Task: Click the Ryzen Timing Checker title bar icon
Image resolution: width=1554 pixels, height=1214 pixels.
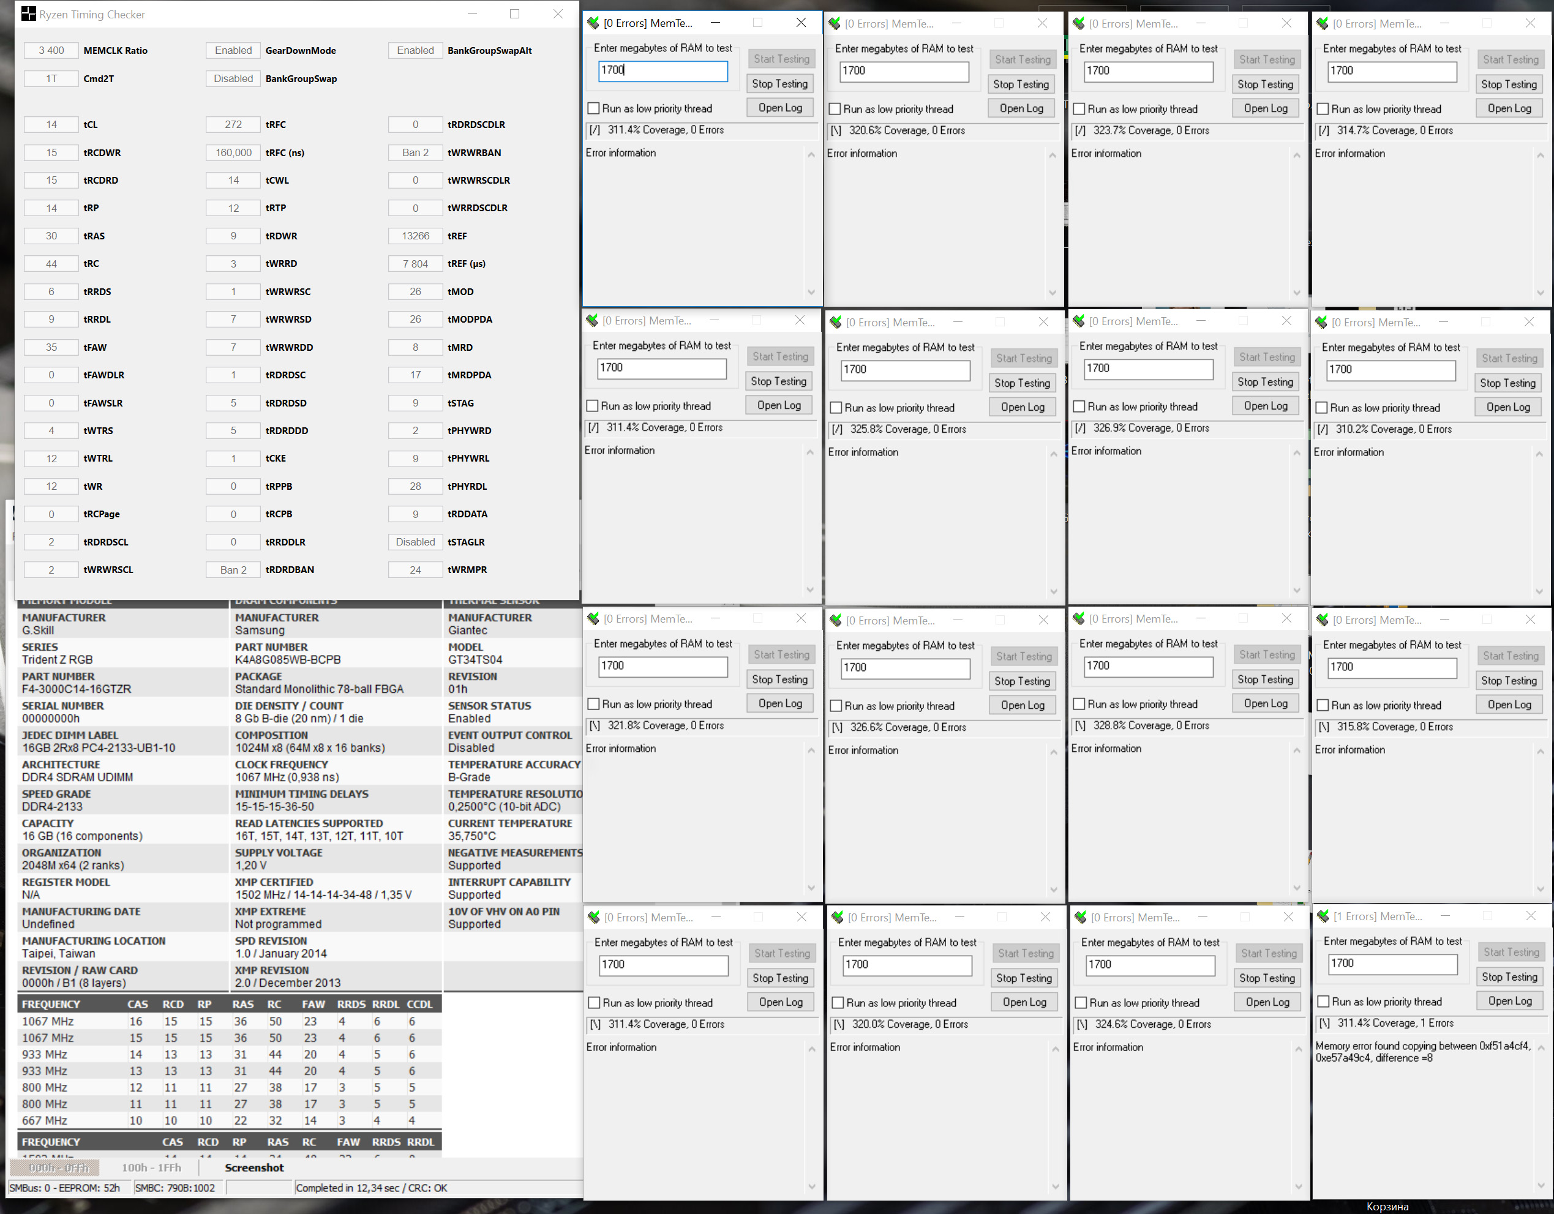Action: click(28, 14)
